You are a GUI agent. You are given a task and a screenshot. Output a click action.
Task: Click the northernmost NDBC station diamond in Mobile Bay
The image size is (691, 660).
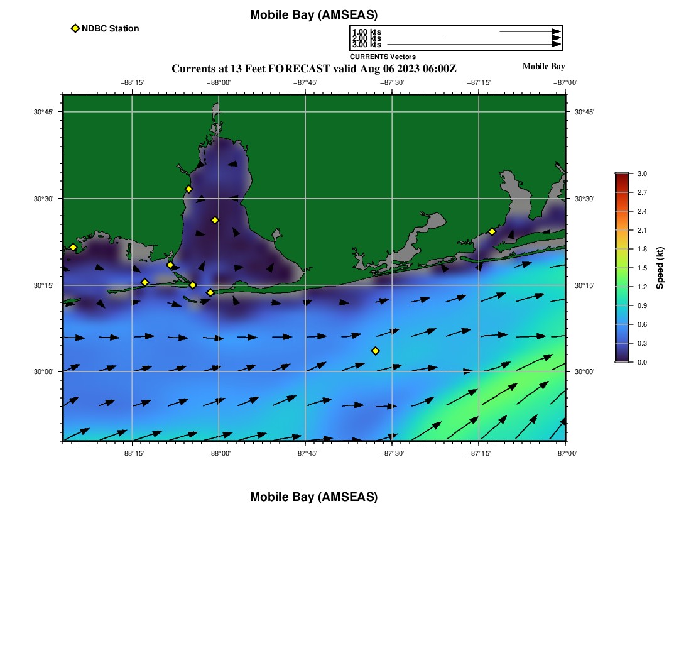click(x=188, y=189)
